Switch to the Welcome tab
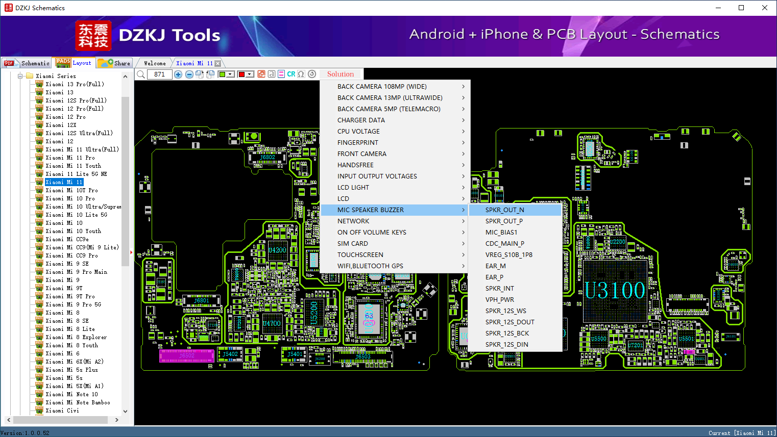Image resolution: width=777 pixels, height=437 pixels. tap(155, 63)
